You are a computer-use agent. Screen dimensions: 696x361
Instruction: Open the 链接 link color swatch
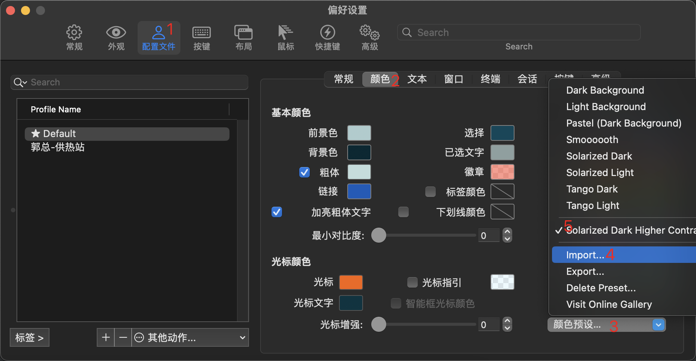(359, 191)
